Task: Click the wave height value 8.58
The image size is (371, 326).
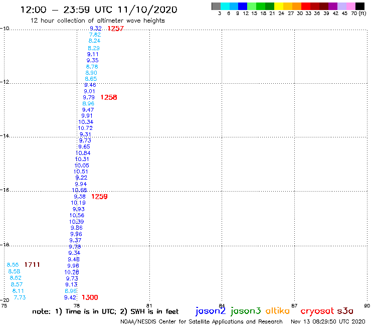Action: pos(14,271)
